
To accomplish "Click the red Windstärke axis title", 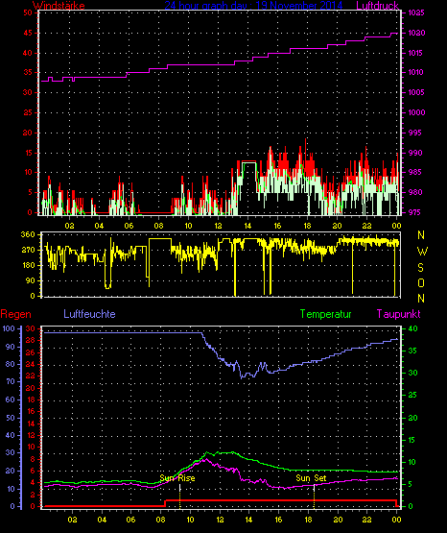I will point(59,6).
